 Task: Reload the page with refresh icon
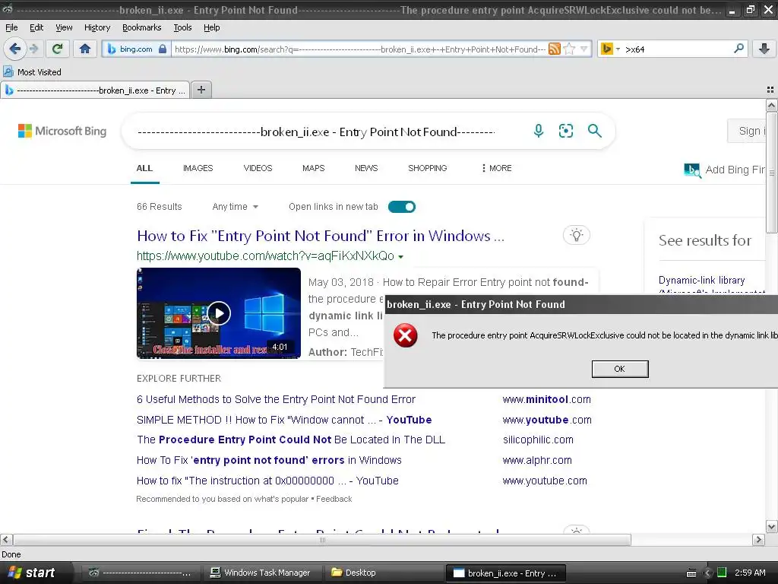(x=57, y=49)
